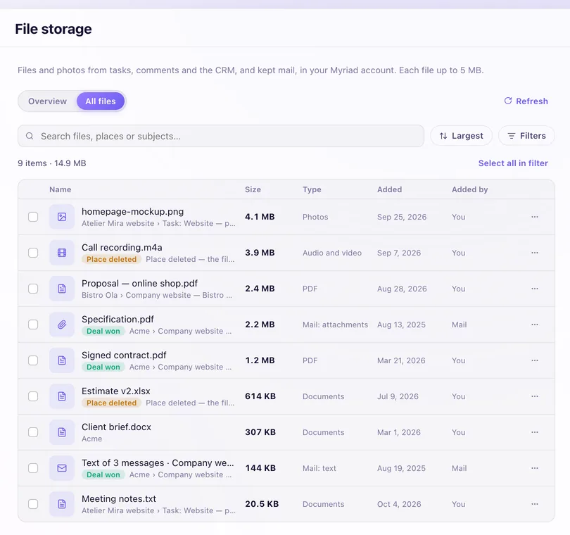The width and height of the screenshot is (570, 535).
Task: Click the Signed contract.pdf file name
Action: click(x=124, y=355)
